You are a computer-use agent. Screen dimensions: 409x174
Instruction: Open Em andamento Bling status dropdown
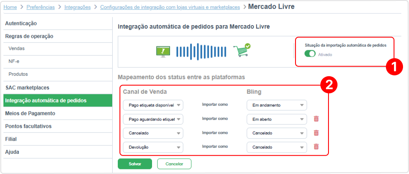click(277, 105)
